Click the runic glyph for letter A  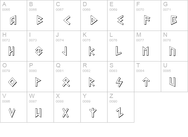(x=13, y=20)
